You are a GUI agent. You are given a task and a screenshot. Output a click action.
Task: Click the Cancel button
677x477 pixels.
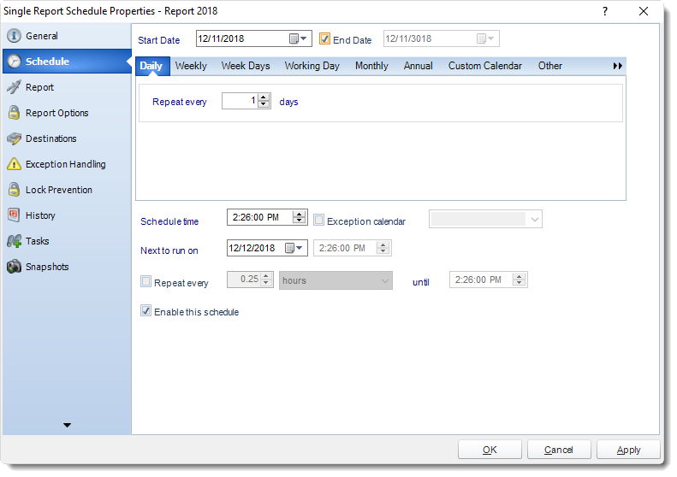point(559,450)
